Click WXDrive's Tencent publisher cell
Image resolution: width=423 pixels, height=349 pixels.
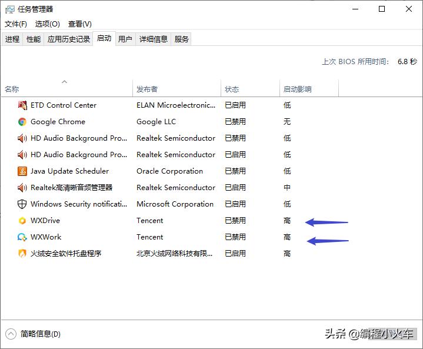coord(149,221)
